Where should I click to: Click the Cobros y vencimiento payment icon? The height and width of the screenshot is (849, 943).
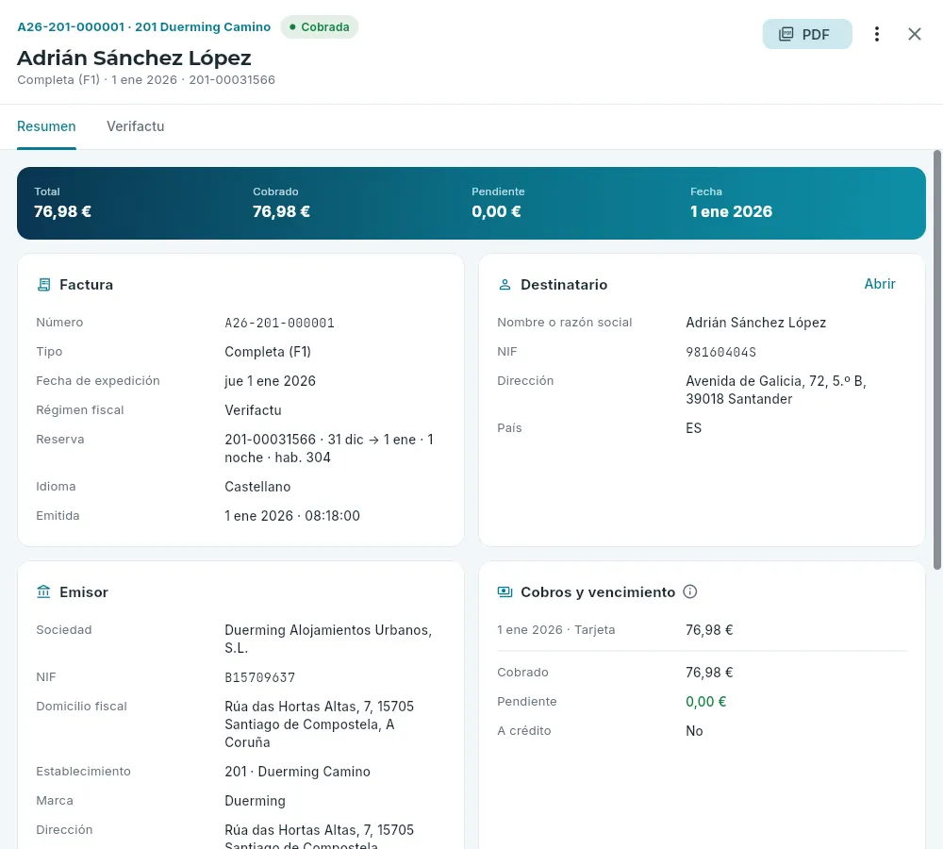(x=505, y=592)
